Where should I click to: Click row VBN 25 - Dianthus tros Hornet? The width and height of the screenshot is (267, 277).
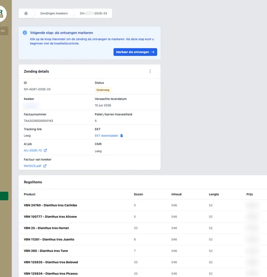coord(143,228)
